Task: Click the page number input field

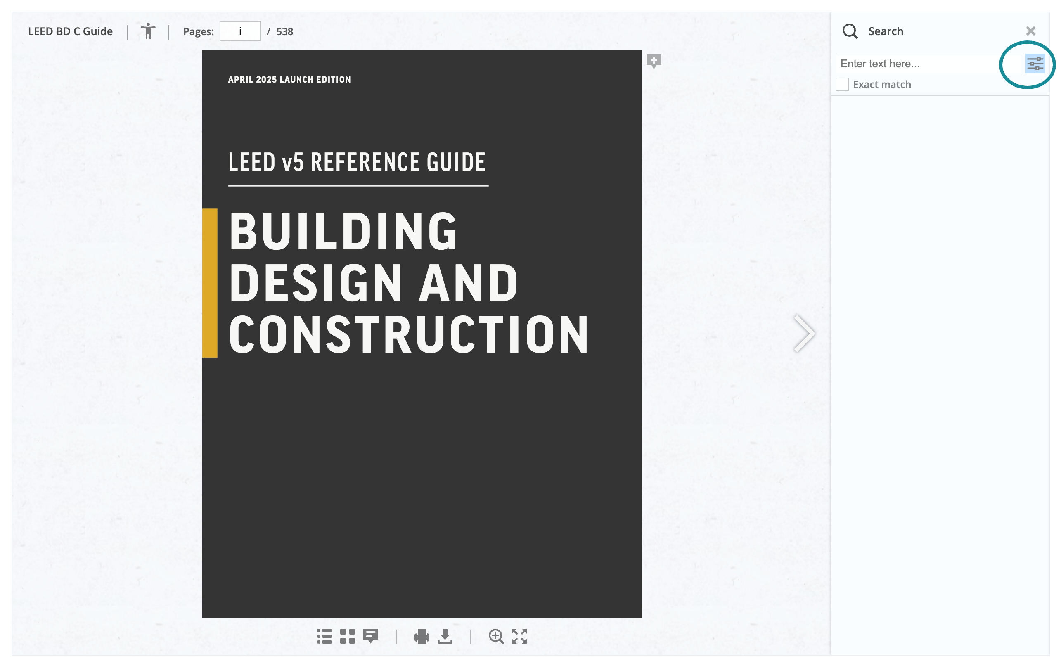Action: [x=240, y=31]
